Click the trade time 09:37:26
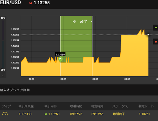The height and width of the screenshot is (121, 158). pyautogui.click(x=76, y=114)
